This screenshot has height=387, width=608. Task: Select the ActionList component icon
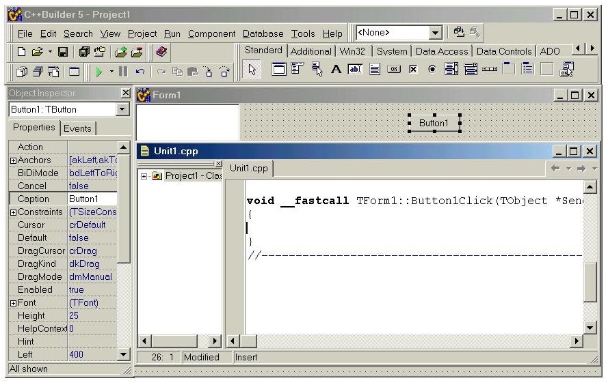pos(566,69)
